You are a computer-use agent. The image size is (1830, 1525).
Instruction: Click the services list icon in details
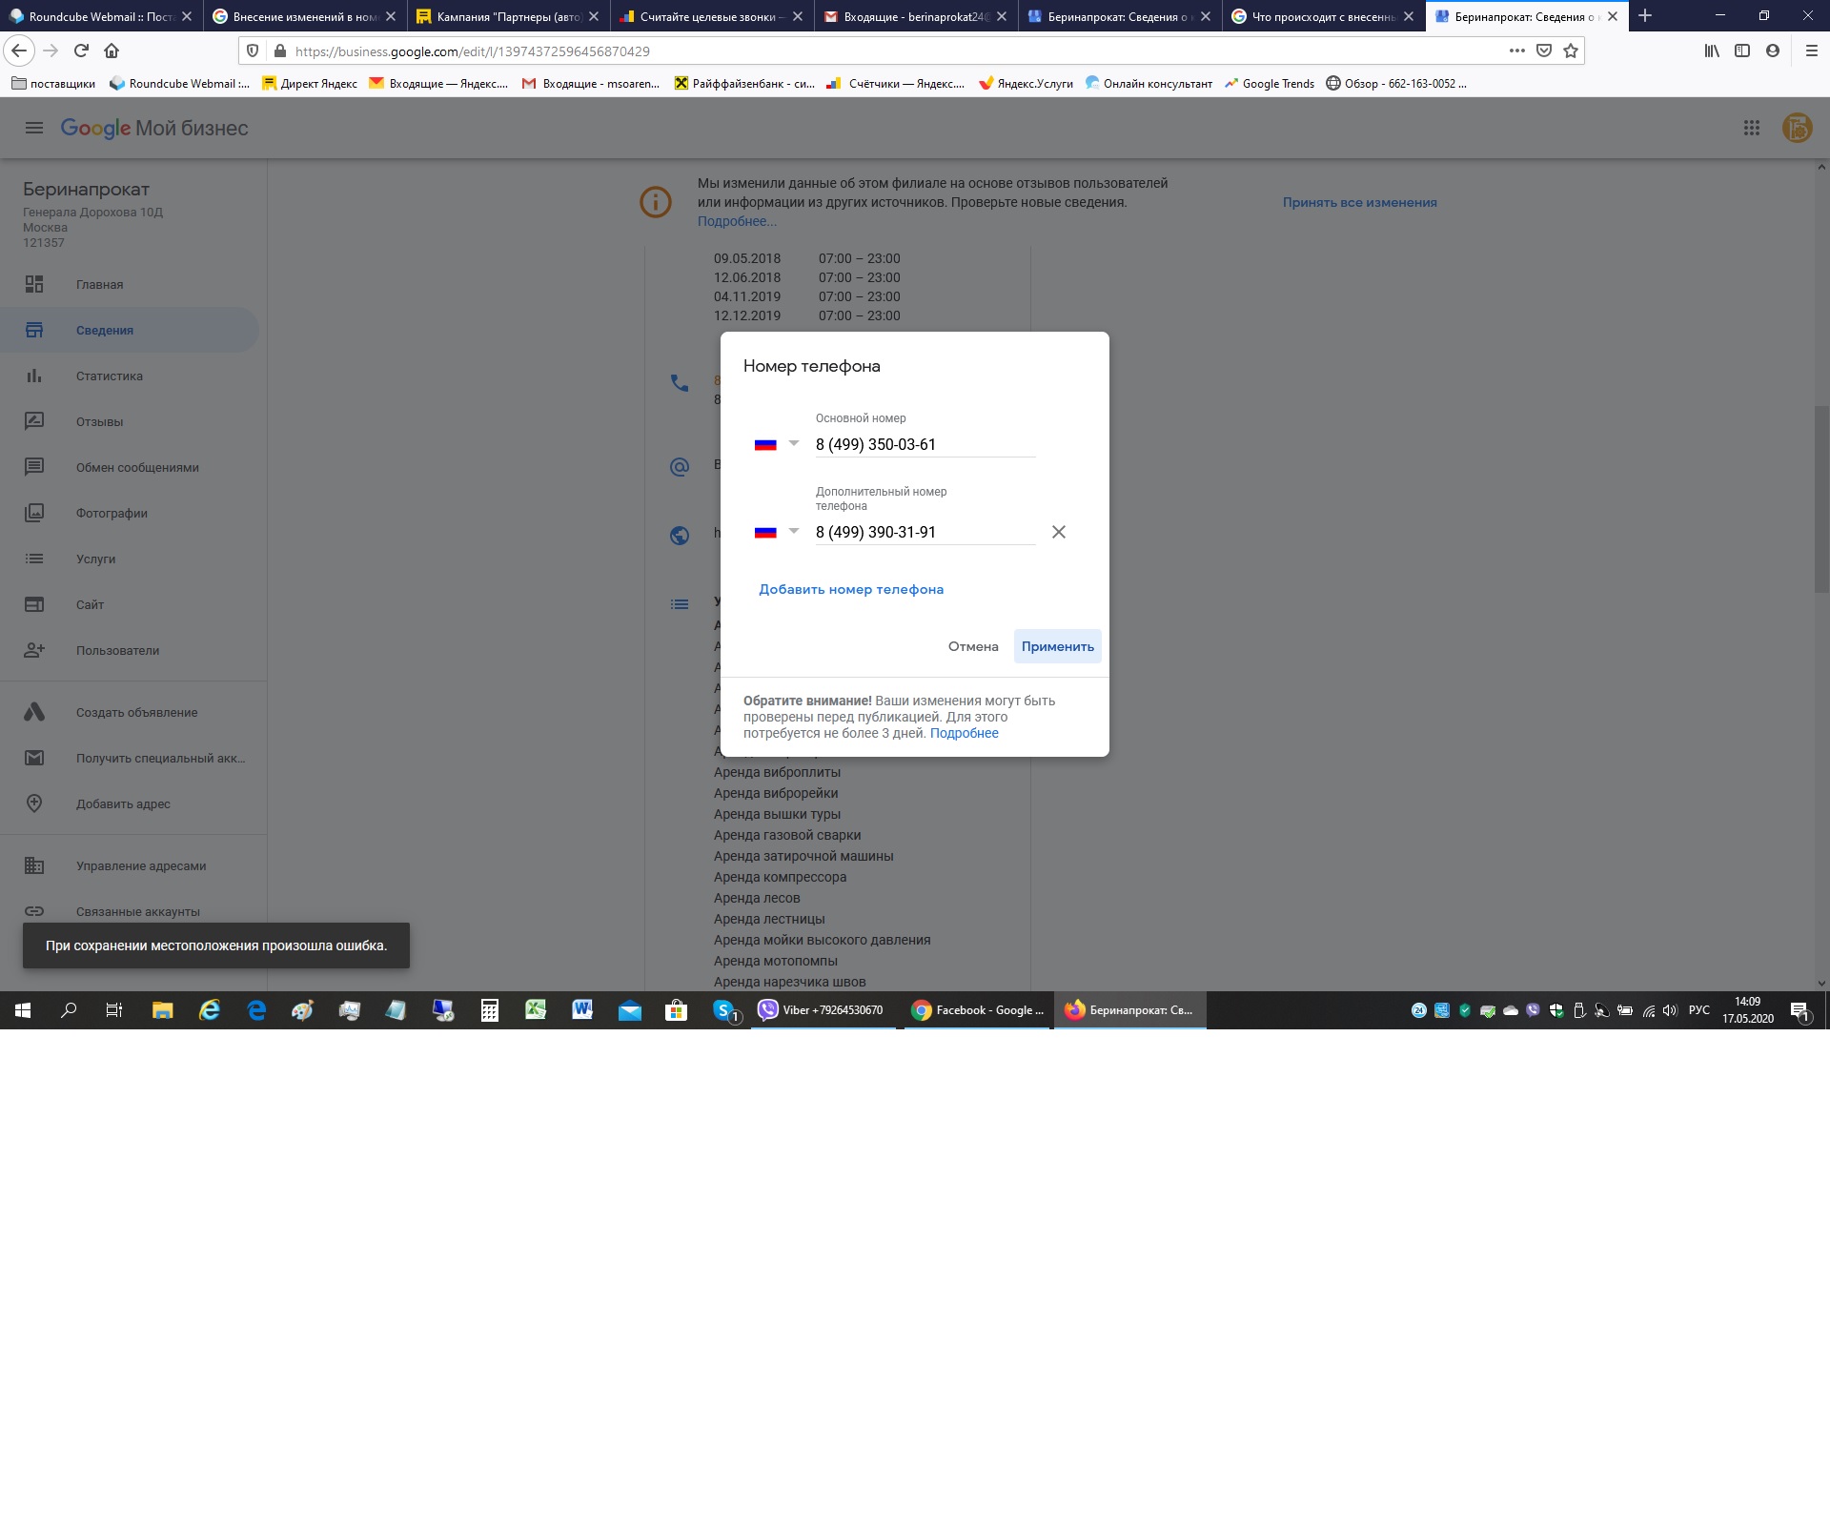[680, 604]
